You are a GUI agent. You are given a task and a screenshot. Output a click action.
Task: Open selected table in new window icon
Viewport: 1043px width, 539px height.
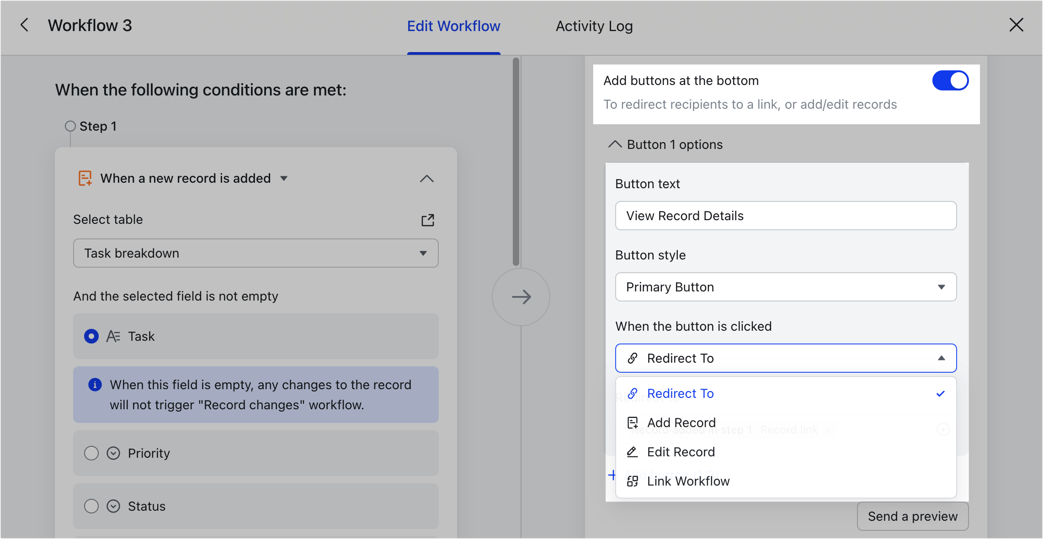tap(427, 220)
